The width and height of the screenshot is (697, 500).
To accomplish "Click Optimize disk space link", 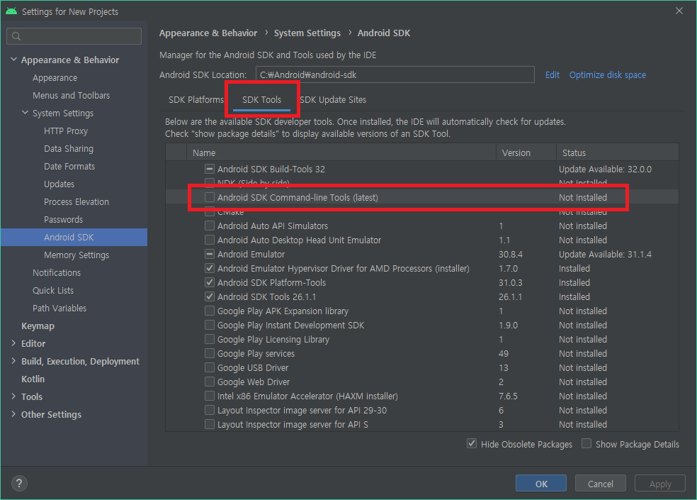I will tap(607, 74).
